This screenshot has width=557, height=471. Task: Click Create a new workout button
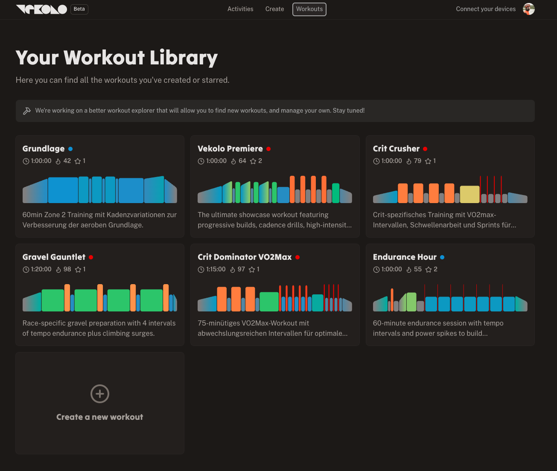pyautogui.click(x=100, y=417)
